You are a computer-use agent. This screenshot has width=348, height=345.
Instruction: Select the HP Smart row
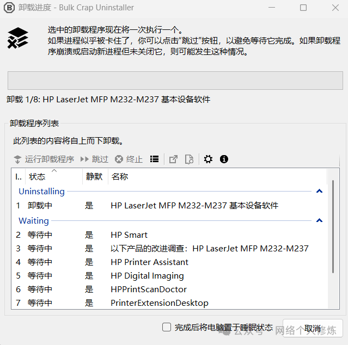[x=169, y=235]
